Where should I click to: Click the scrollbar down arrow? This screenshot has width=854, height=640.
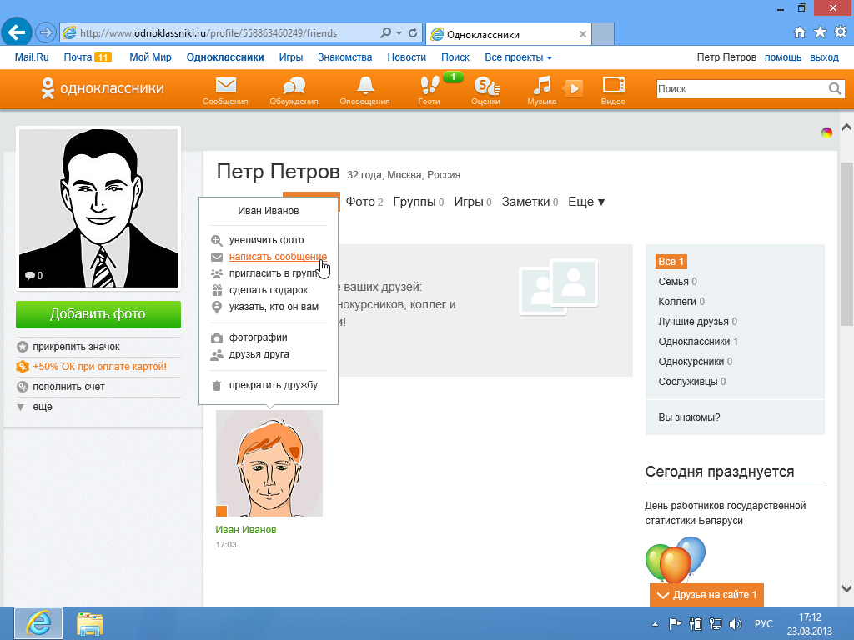tap(846, 588)
